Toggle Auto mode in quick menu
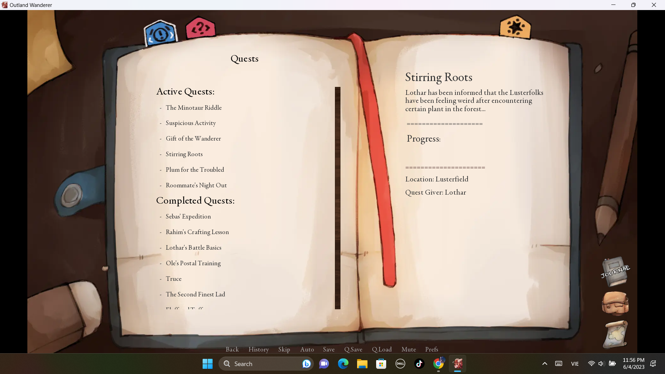 (x=307, y=349)
